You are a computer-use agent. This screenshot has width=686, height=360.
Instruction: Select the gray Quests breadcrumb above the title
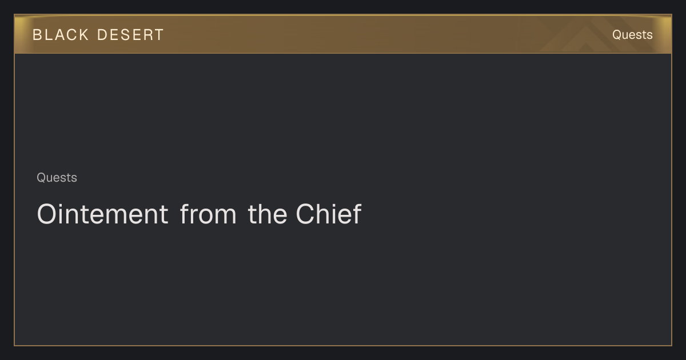point(57,178)
